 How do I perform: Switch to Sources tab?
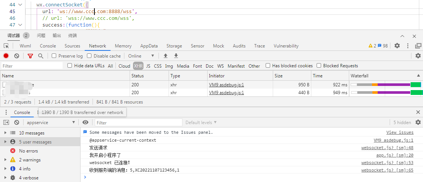(72, 46)
